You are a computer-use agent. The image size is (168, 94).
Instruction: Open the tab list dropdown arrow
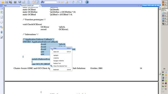pos(141,6)
